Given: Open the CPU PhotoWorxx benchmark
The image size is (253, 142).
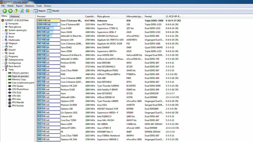Looking at the screenshot, I should click(20, 89).
